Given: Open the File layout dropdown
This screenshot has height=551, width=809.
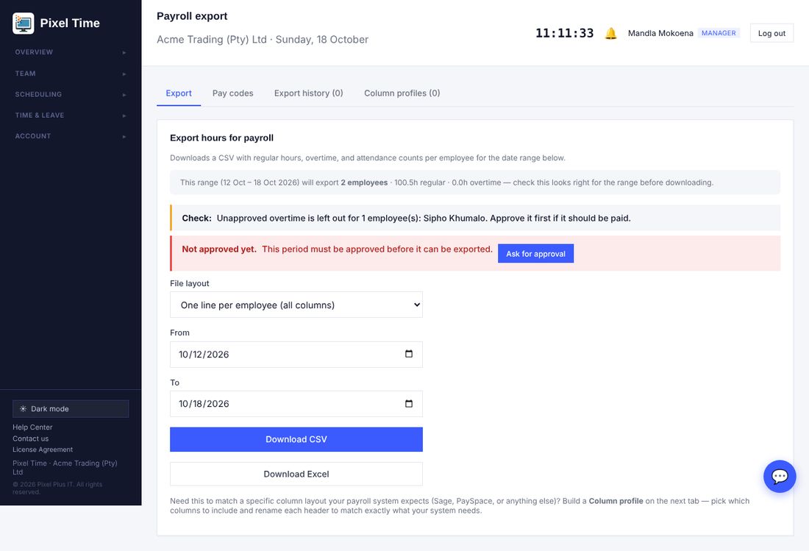Looking at the screenshot, I should tap(296, 305).
